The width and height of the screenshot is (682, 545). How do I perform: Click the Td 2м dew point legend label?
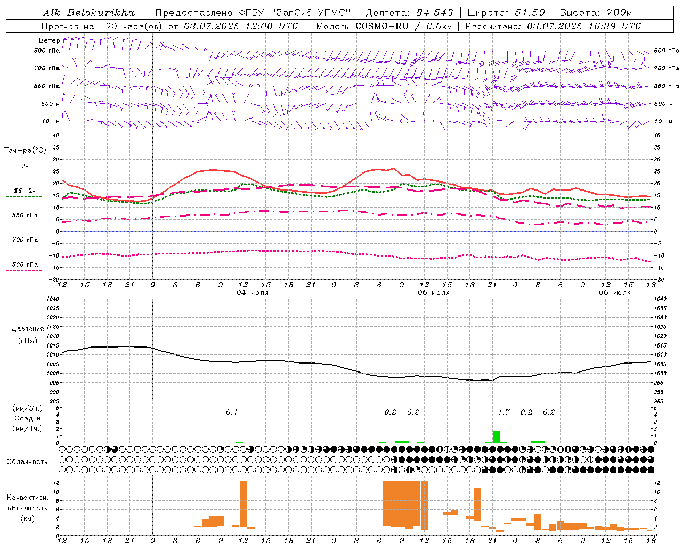[x=25, y=191]
